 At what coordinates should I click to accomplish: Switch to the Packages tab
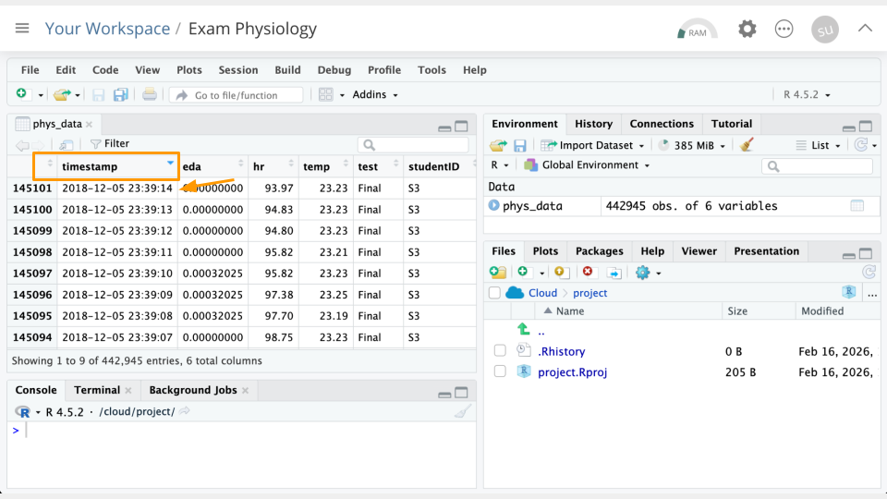coord(599,251)
